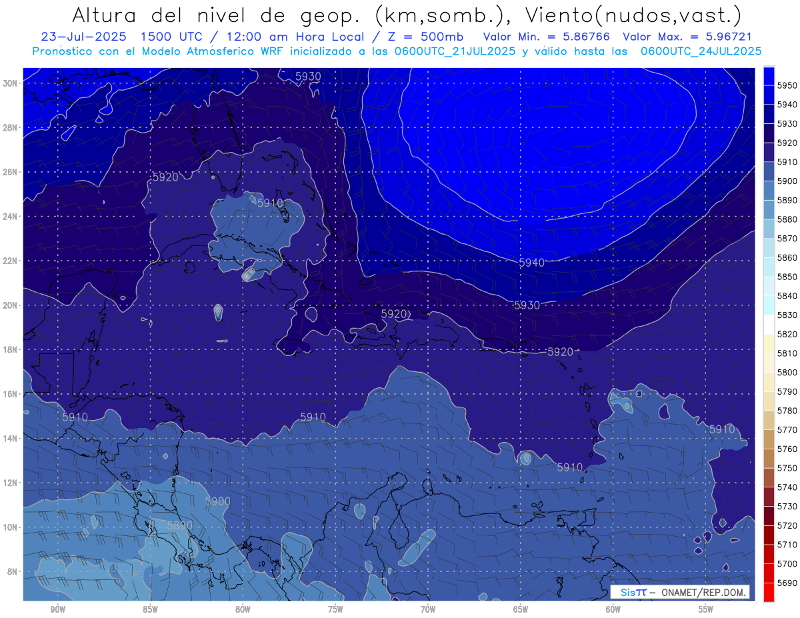Click the '5890' contour label near Costa Rica

point(179,525)
